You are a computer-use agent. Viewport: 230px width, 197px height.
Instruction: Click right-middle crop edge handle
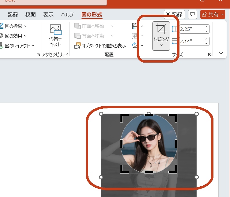176,144
